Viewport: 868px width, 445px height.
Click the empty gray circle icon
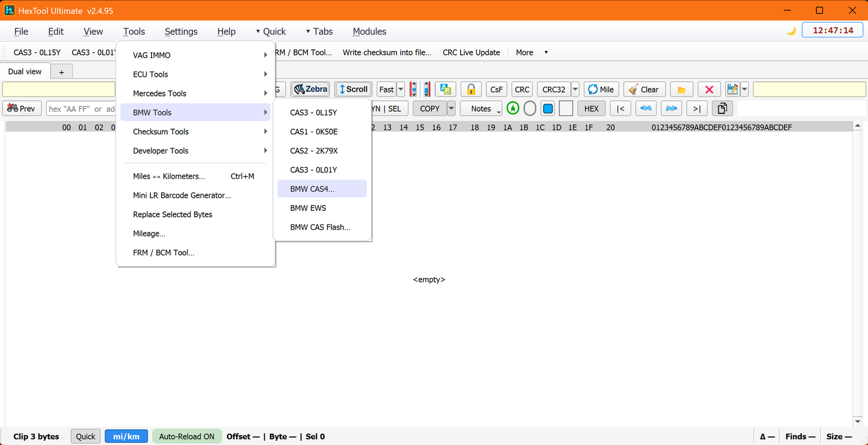(x=530, y=108)
